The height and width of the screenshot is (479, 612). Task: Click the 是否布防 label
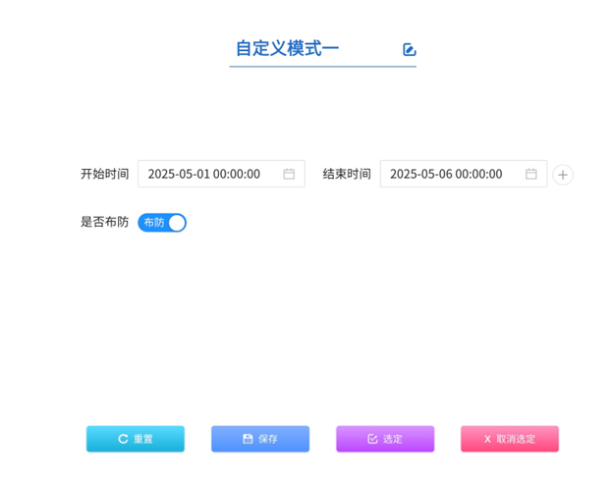(x=104, y=222)
